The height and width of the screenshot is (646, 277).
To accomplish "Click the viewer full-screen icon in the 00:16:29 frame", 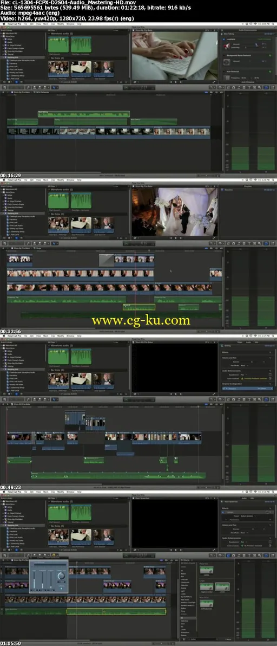I will click(214, 82).
